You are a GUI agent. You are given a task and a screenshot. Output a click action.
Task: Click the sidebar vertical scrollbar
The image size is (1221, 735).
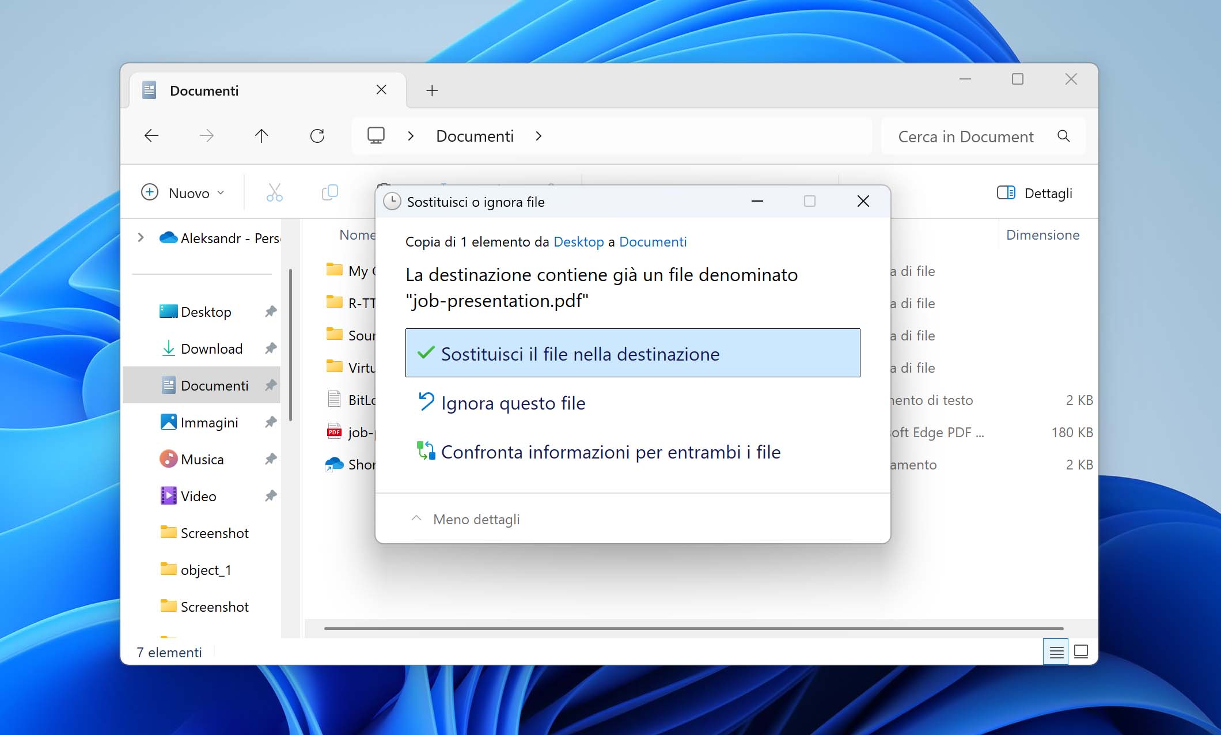point(290,346)
